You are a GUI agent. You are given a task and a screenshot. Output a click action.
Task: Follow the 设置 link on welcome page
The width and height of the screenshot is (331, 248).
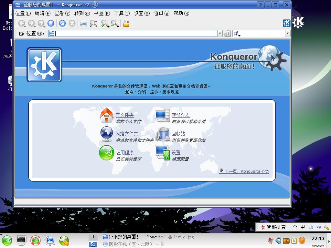(176, 152)
